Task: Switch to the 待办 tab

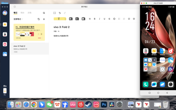Action: coord(22,13)
